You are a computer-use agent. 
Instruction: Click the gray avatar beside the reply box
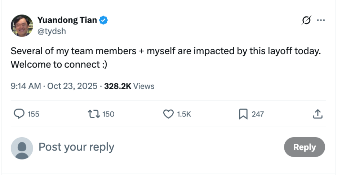(x=22, y=148)
